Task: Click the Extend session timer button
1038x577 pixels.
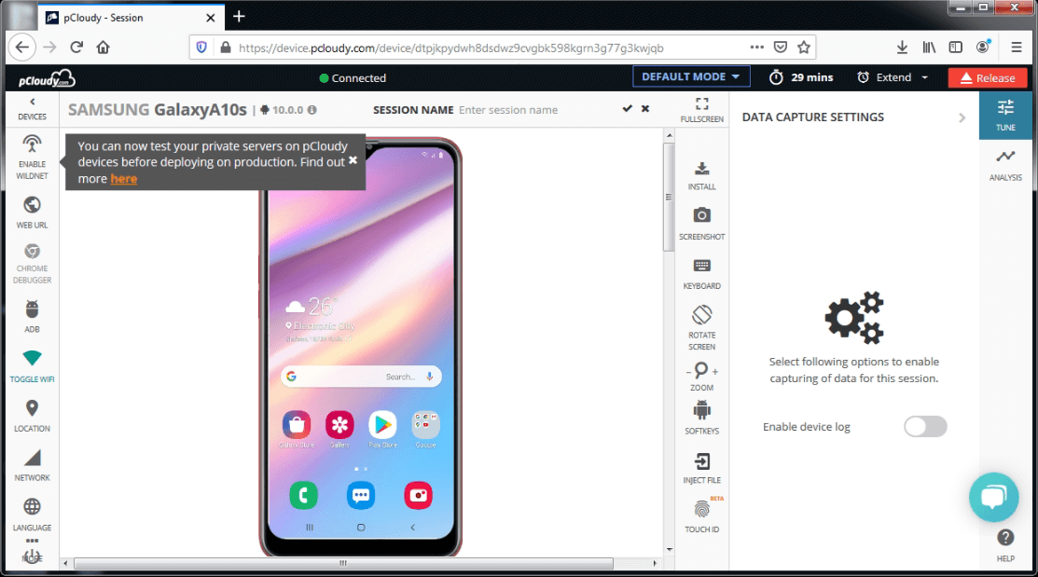Action: [884, 77]
